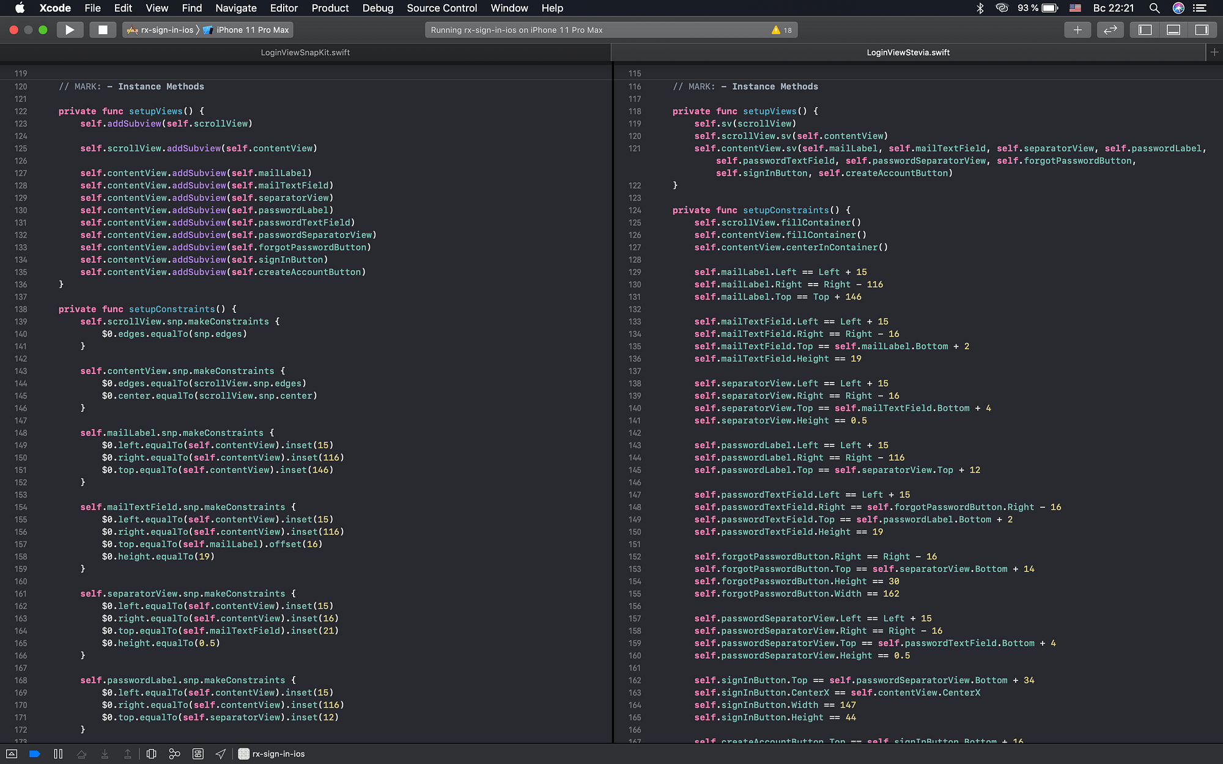Toggle breakpoints activation (blue icon)
1223x764 pixels.
coord(35,754)
